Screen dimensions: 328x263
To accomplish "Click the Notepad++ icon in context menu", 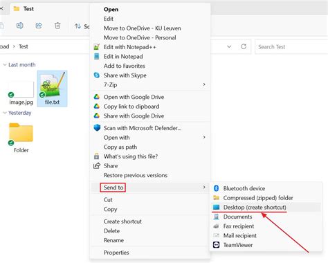I will click(97, 47).
